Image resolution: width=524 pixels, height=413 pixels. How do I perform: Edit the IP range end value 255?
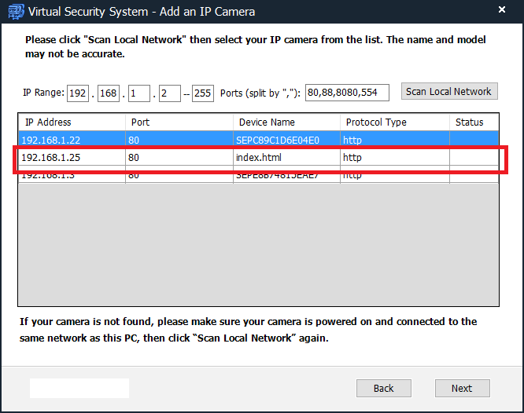(202, 93)
